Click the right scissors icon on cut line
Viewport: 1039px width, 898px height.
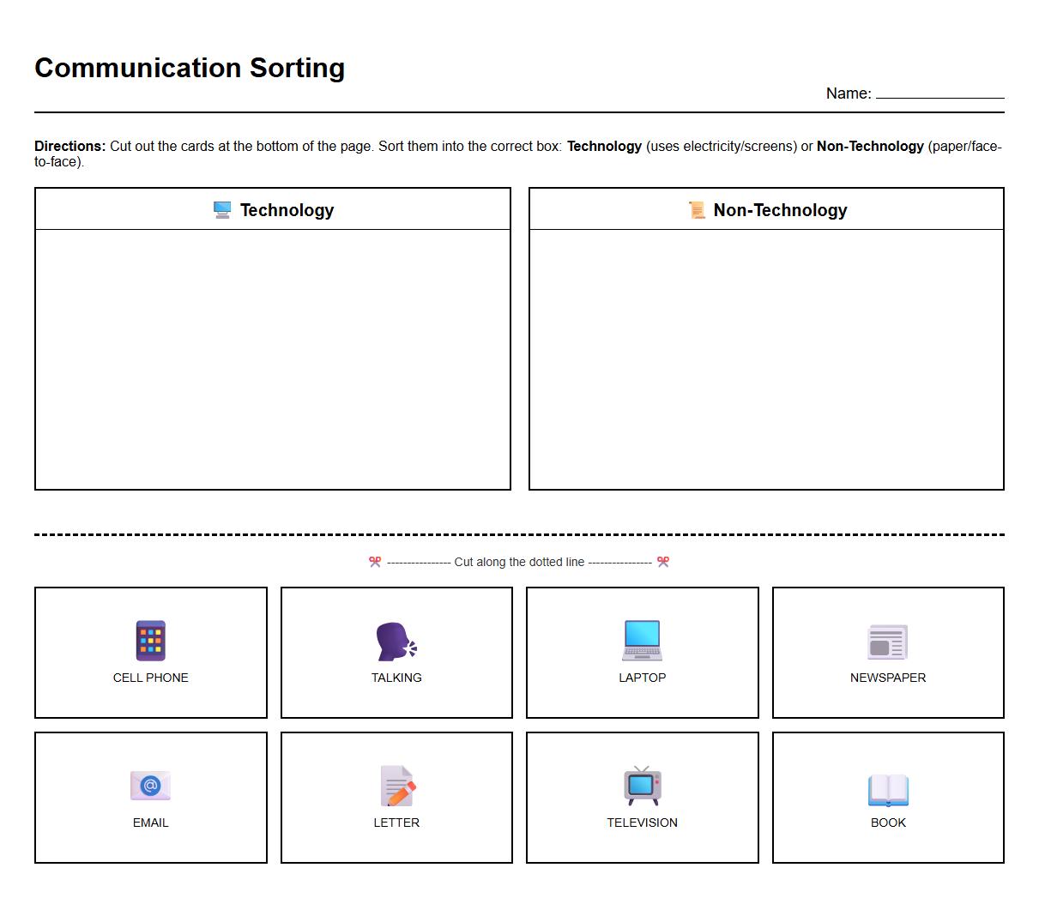point(662,562)
